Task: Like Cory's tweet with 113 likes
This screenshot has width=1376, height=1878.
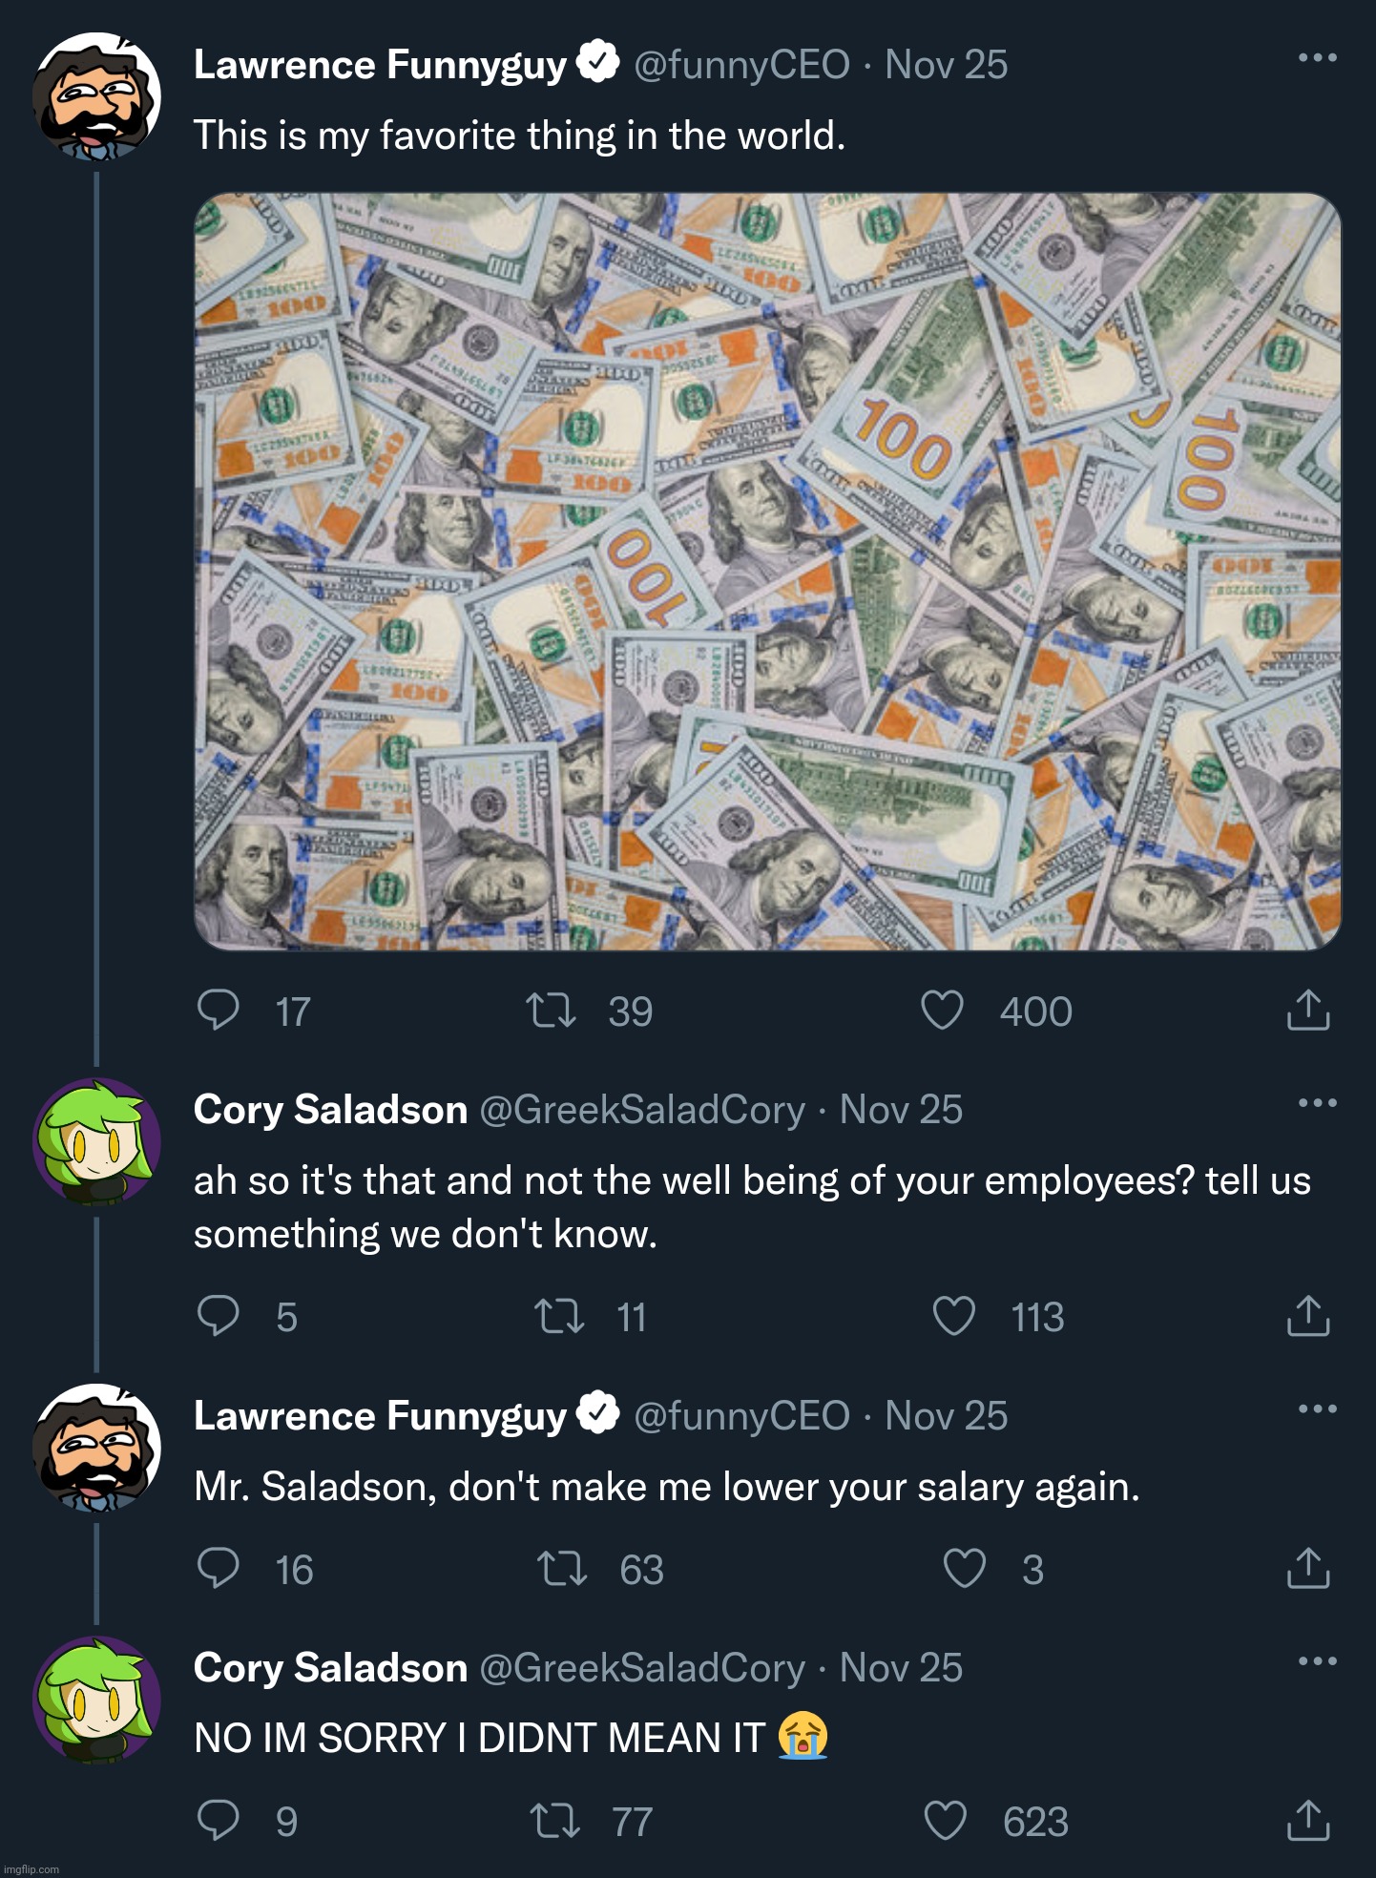Action: tap(953, 1316)
